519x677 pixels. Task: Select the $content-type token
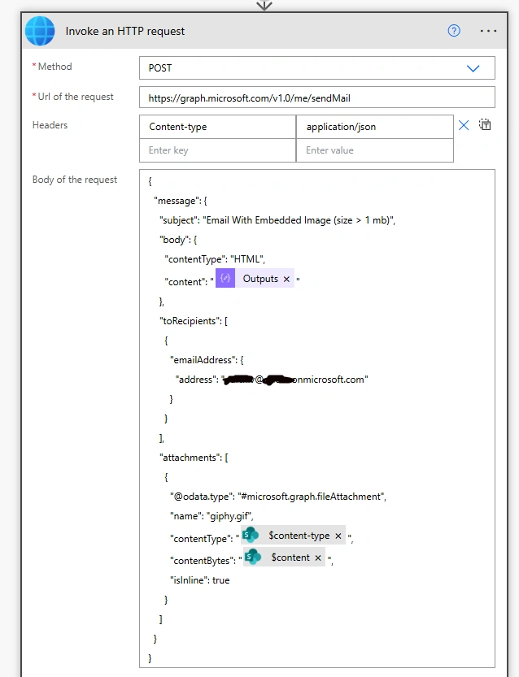pos(293,535)
